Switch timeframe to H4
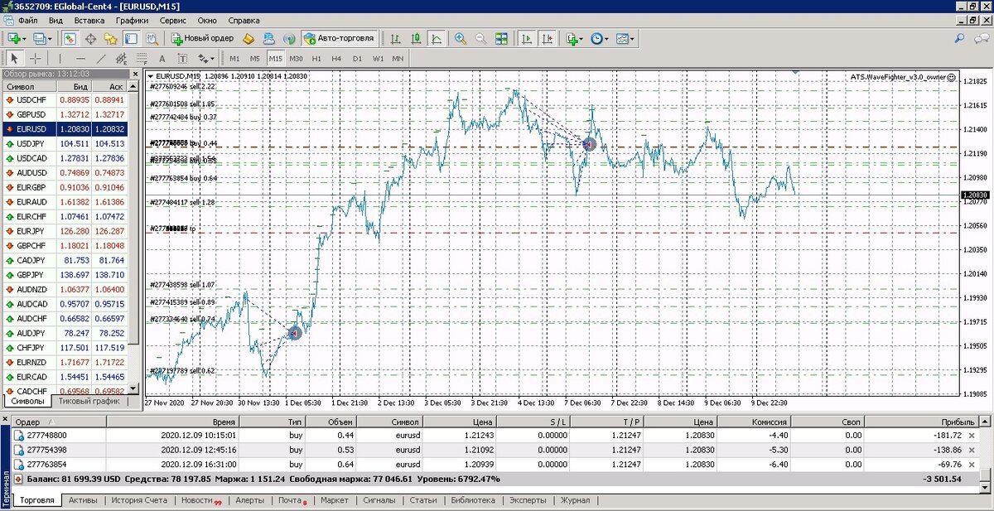This screenshot has height=511, width=994. pos(336,59)
